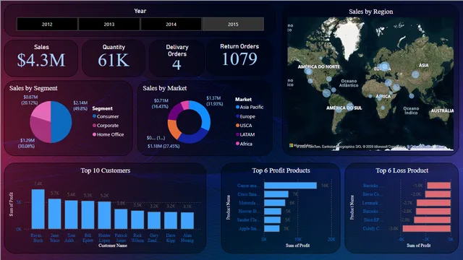The height and width of the screenshot is (260, 463).
Task: Click Africa in Market legend
Action: pyautogui.click(x=244, y=144)
